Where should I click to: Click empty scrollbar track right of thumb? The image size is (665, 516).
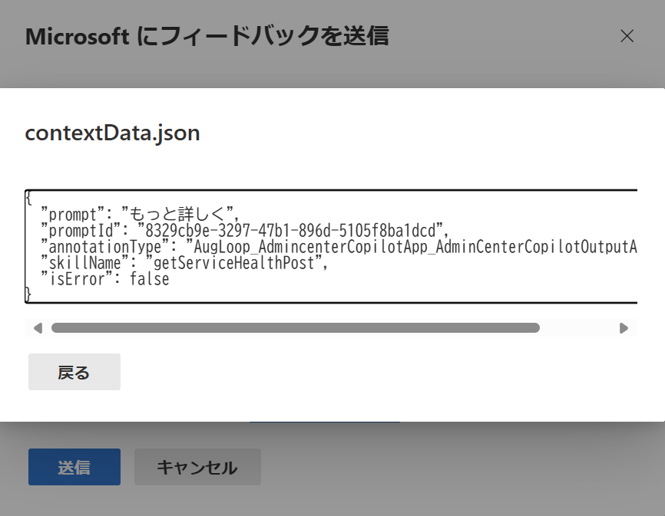tap(578, 328)
